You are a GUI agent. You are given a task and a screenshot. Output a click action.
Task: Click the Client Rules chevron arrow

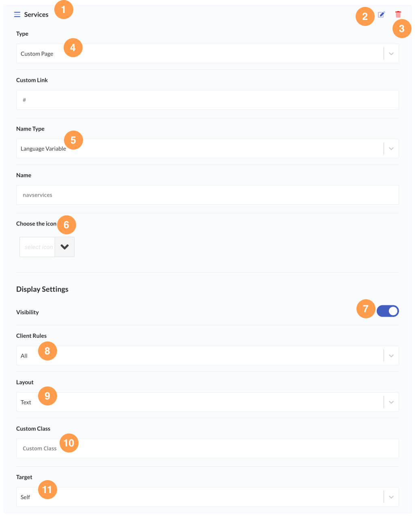tap(391, 356)
